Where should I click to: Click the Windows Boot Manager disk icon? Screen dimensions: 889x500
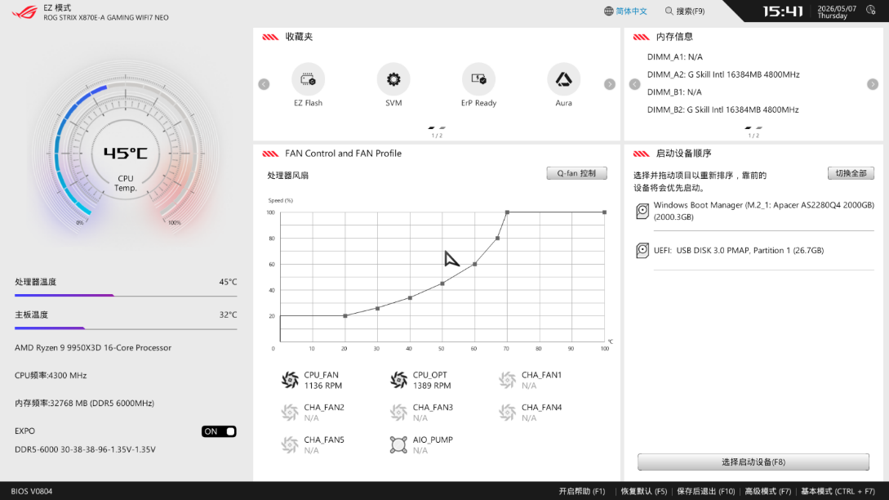[x=642, y=211]
